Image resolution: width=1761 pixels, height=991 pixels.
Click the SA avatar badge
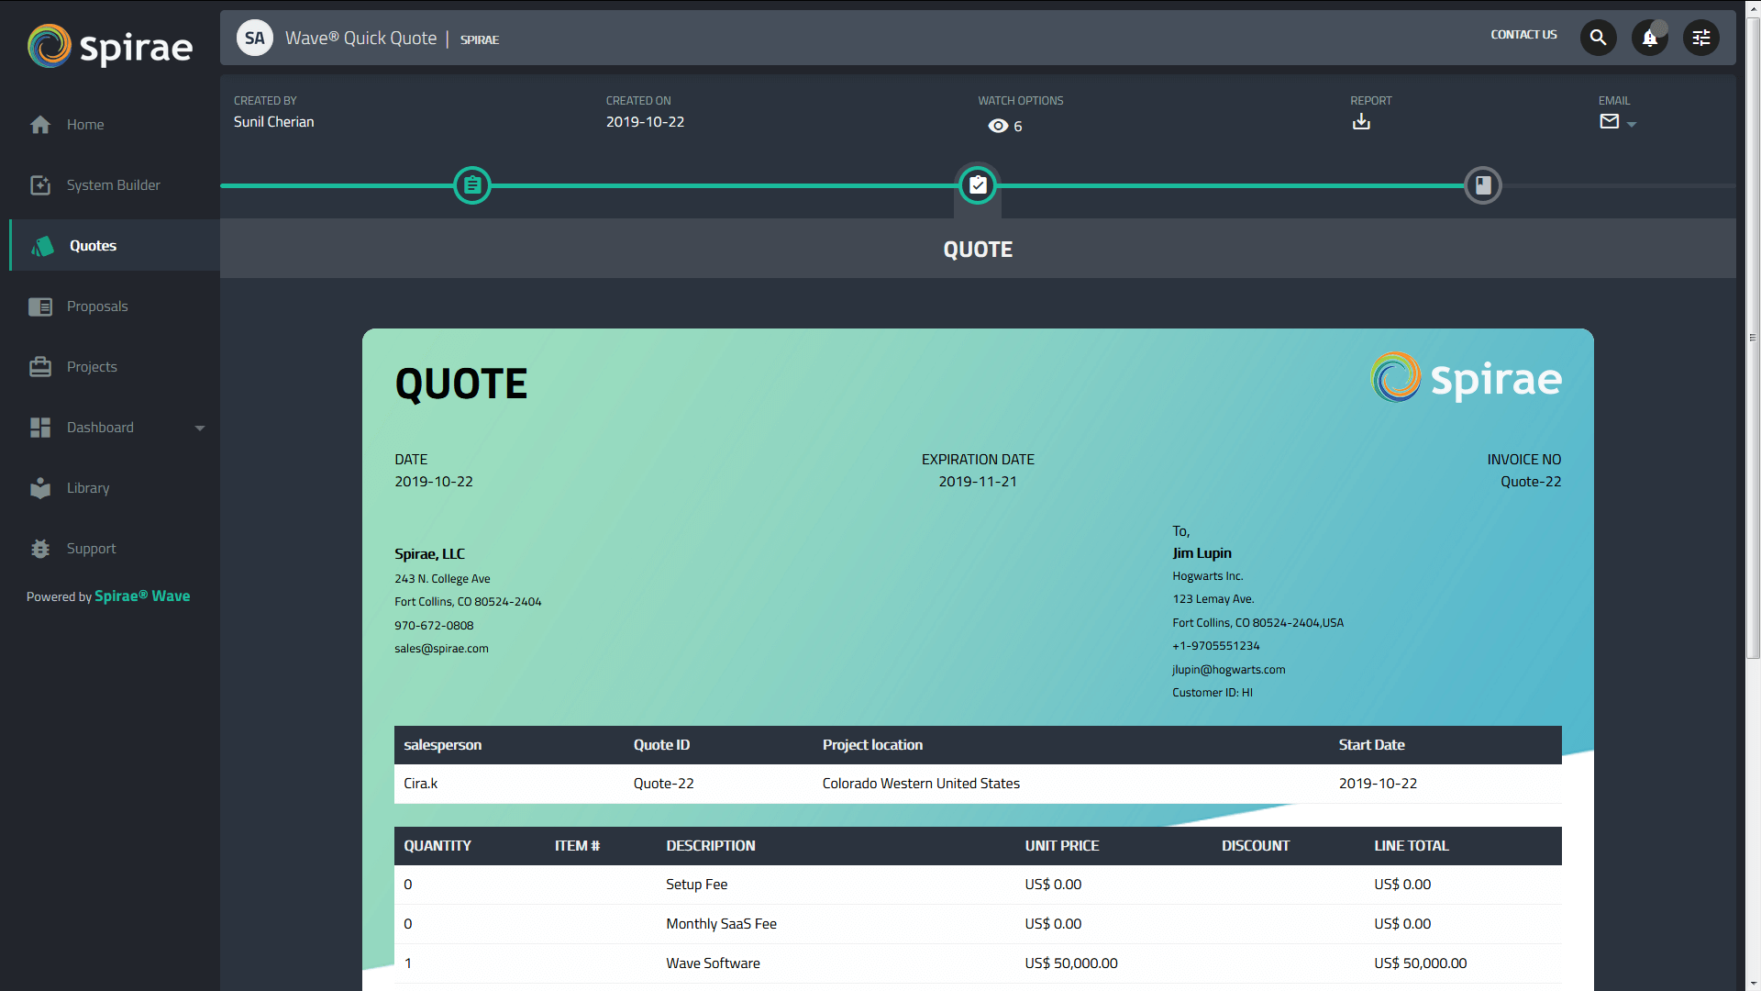coord(255,38)
